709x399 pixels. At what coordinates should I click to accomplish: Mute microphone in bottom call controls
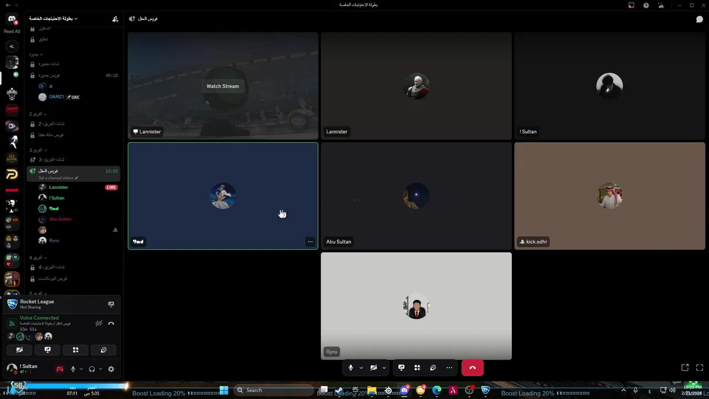[x=351, y=367]
